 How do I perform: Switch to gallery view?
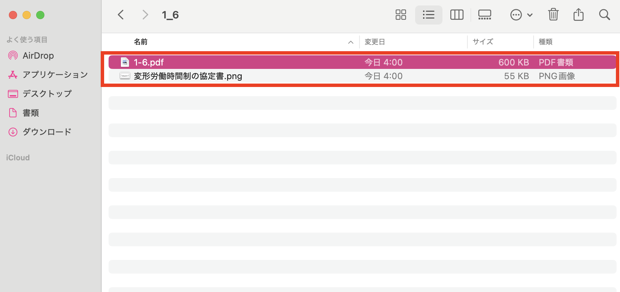pyautogui.click(x=485, y=15)
